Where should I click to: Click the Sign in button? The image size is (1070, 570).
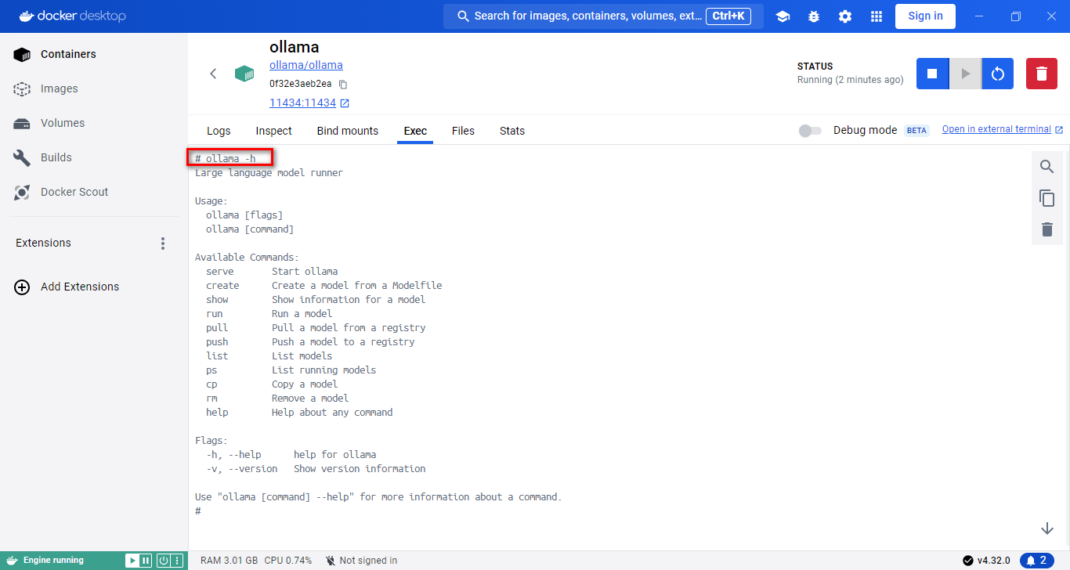coord(925,16)
